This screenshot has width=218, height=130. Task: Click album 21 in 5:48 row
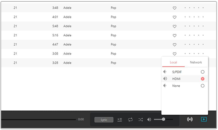tap(15, 26)
